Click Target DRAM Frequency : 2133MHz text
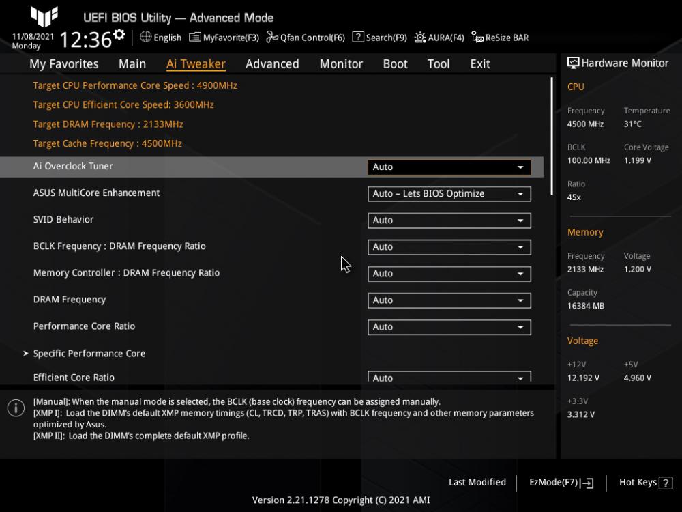Viewport: 682px width, 512px height. click(108, 124)
